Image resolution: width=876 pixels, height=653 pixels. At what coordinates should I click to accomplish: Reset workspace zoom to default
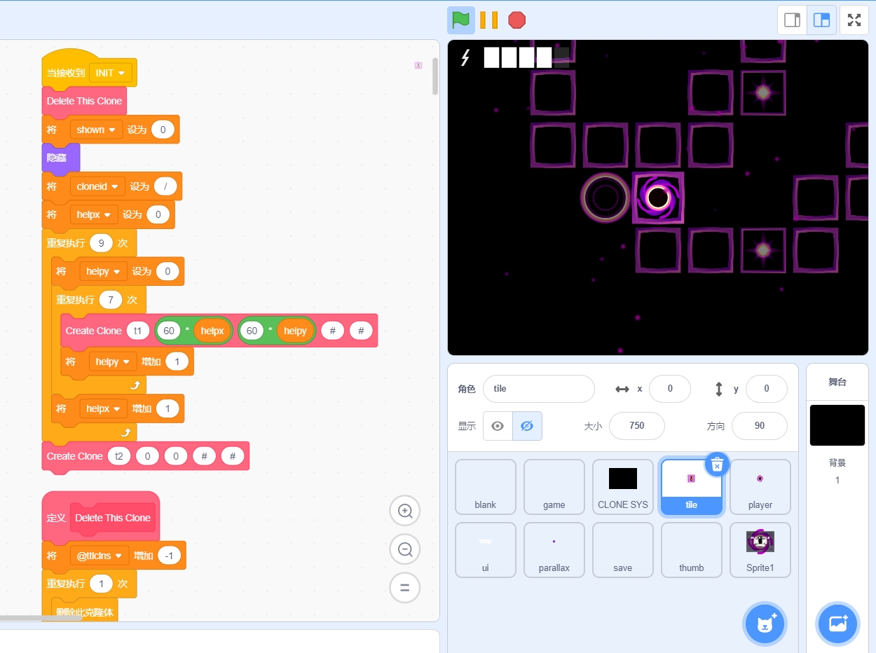pyautogui.click(x=404, y=588)
